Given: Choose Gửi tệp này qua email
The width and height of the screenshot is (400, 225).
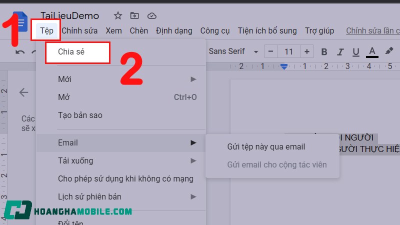Looking at the screenshot, I should (272, 146).
